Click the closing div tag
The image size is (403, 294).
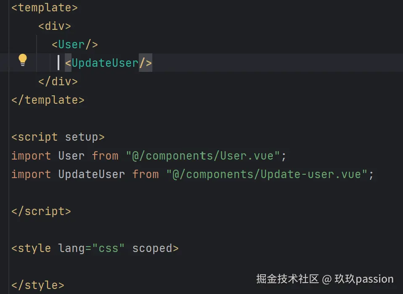point(58,81)
